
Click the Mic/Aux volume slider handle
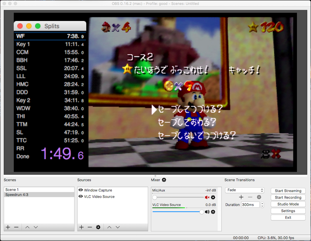point(155,197)
